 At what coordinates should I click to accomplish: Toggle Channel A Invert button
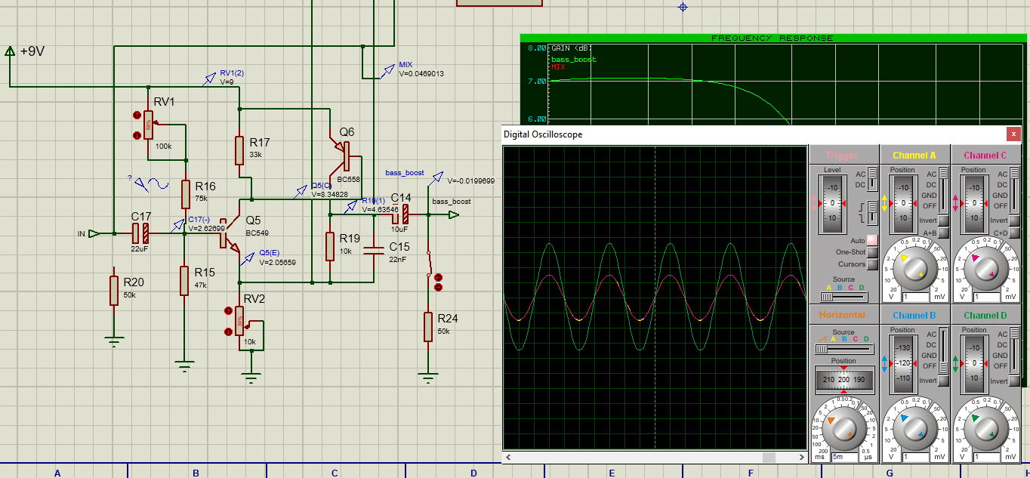[x=943, y=220]
